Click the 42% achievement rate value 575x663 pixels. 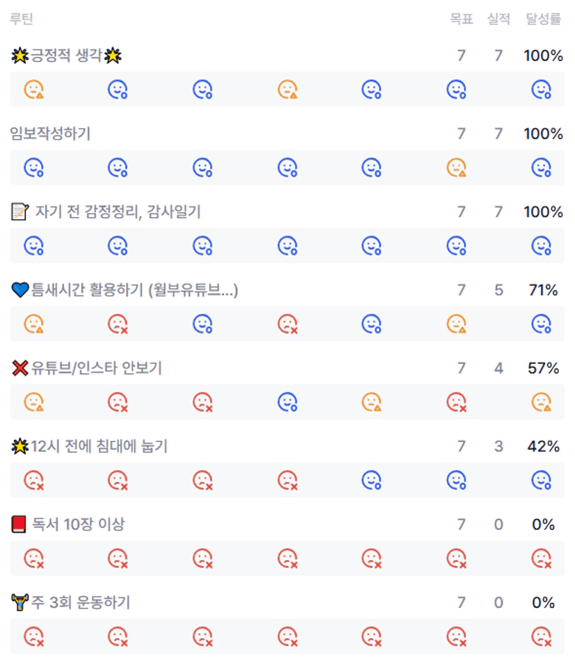(x=543, y=447)
